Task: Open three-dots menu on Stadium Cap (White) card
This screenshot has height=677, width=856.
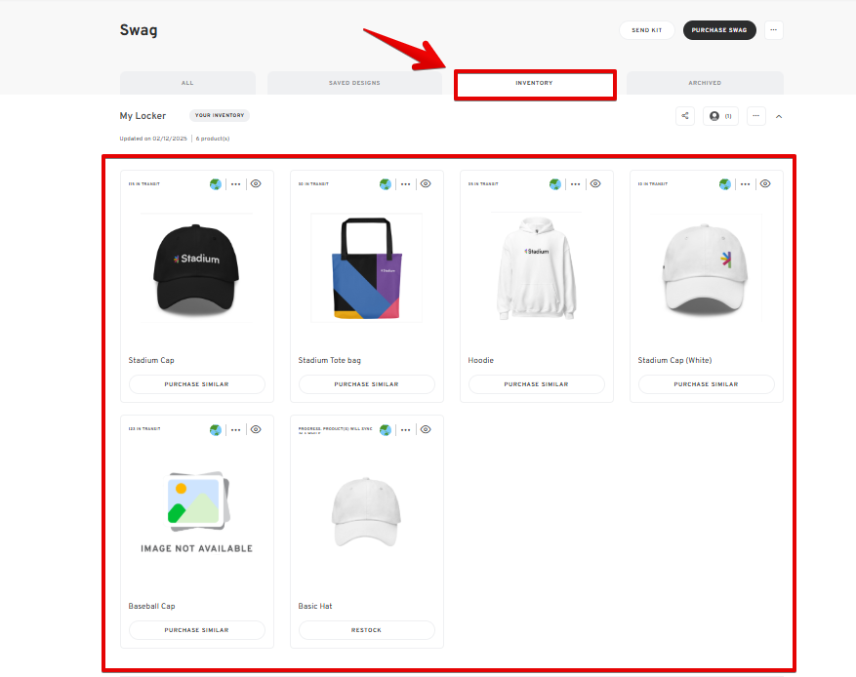Action: 745,184
